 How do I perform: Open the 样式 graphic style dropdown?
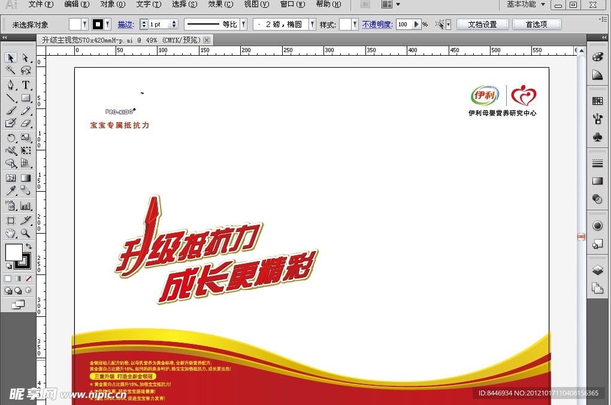[355, 25]
